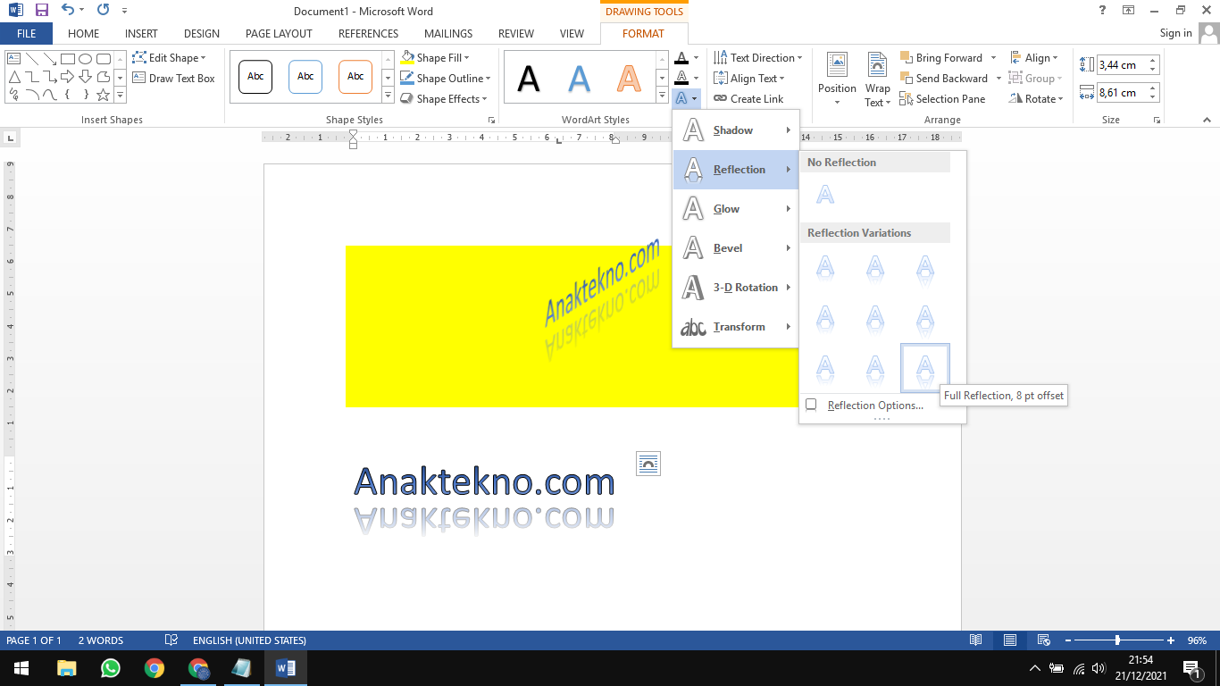Open the Text Direction dropdown
The width and height of the screenshot is (1220, 686).
click(758, 58)
